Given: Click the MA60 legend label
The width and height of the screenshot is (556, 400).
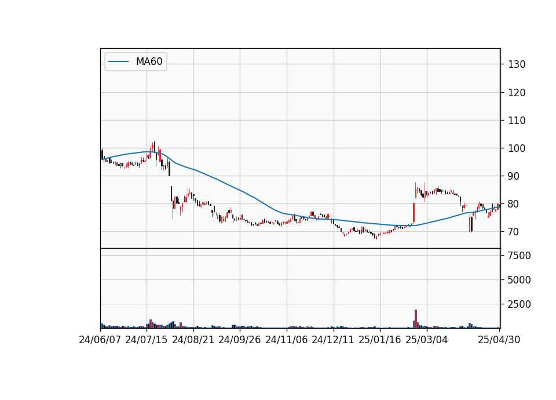Looking at the screenshot, I should pos(149,61).
